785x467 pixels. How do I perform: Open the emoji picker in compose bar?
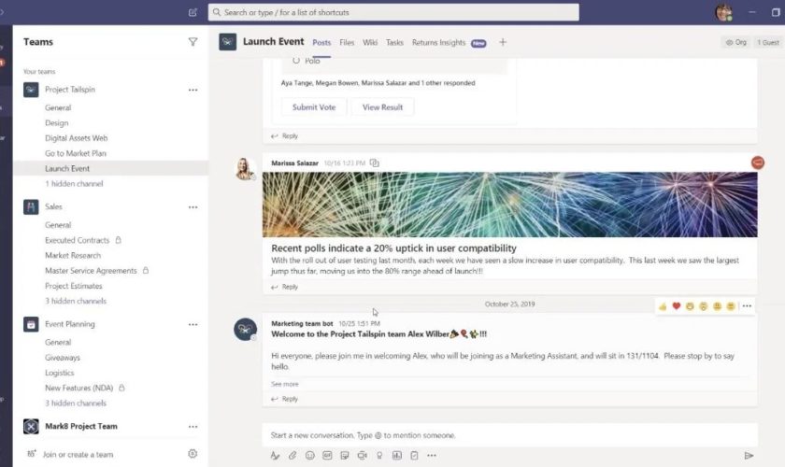click(310, 456)
